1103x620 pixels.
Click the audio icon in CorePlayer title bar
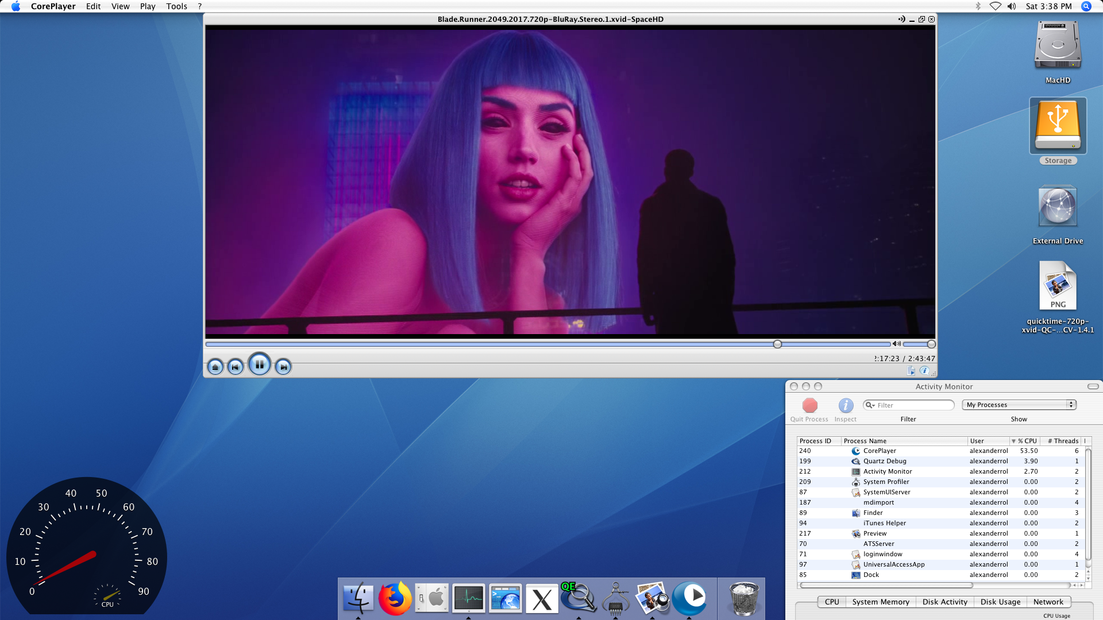(x=901, y=19)
